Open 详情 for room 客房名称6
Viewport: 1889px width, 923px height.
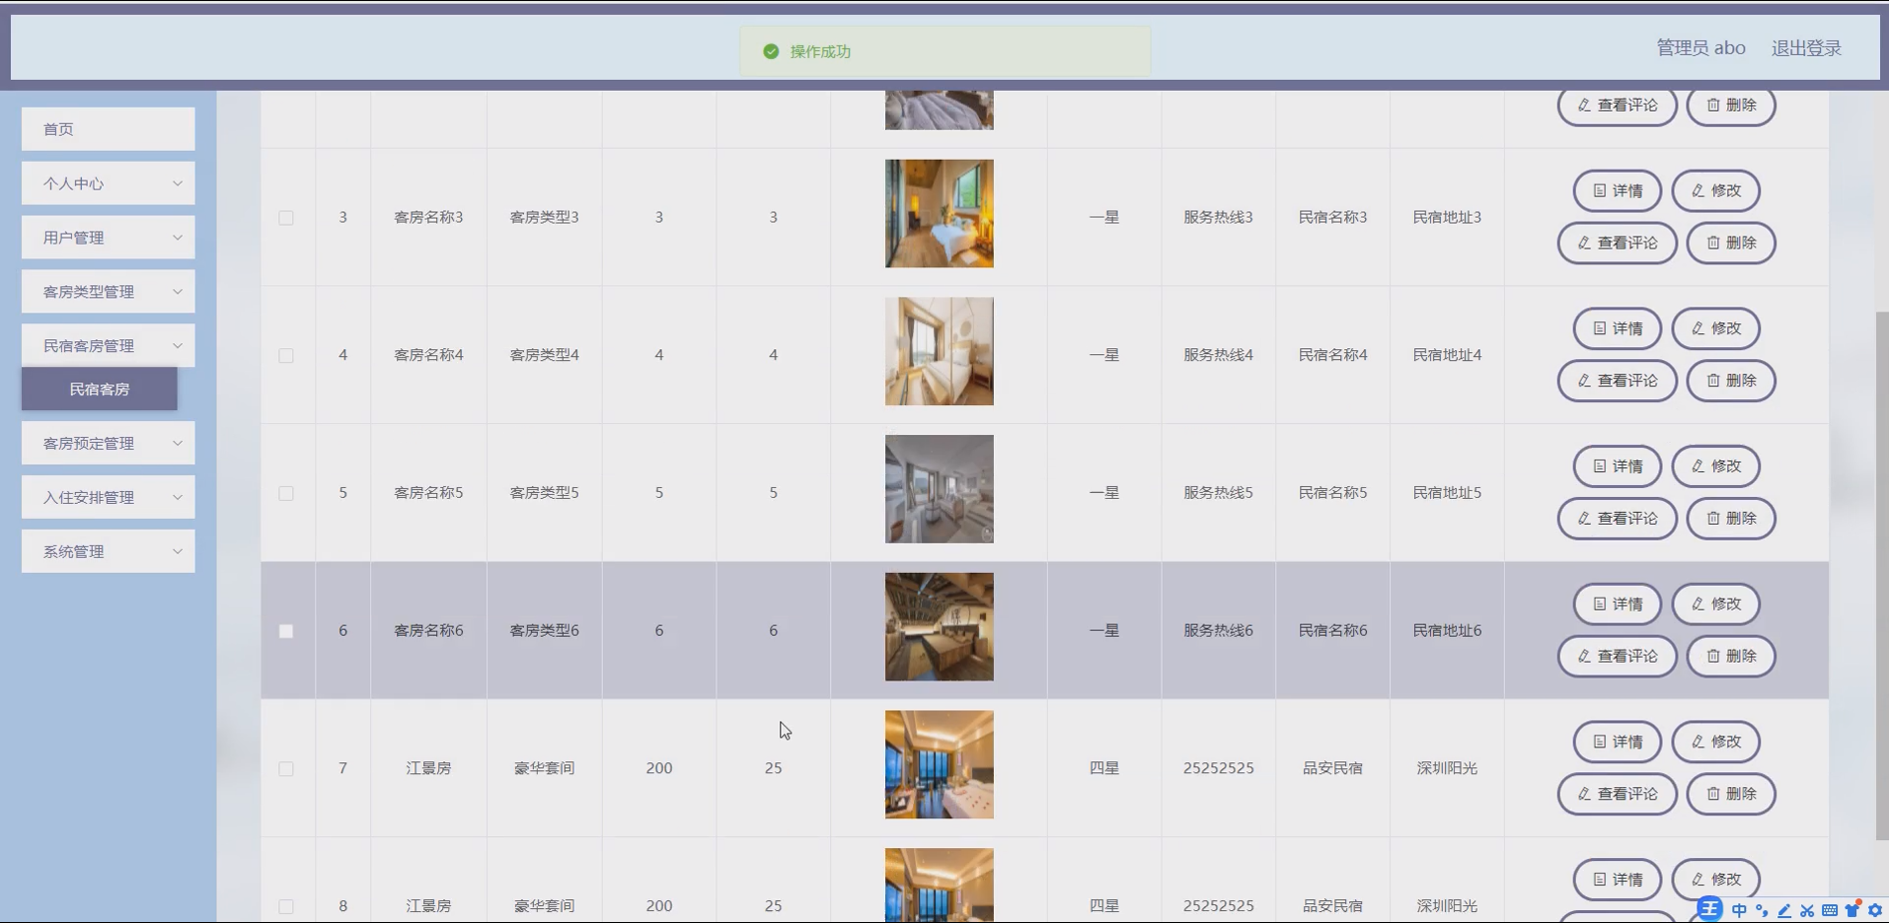[x=1617, y=603]
